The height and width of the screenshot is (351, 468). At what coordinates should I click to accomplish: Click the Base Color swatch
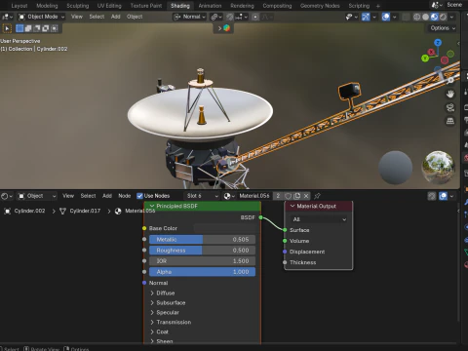click(x=224, y=228)
